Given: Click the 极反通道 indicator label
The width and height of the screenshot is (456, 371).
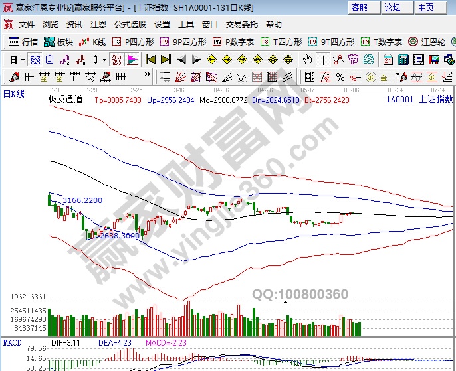Looking at the screenshot, I should 65,100.
